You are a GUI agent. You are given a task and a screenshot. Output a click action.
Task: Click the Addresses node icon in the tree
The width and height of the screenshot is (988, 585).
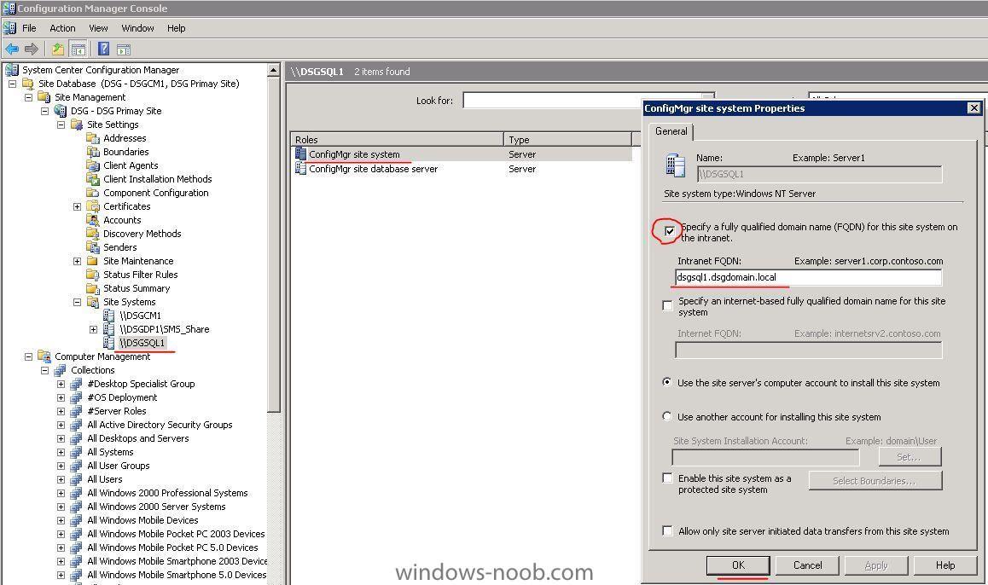(x=93, y=138)
